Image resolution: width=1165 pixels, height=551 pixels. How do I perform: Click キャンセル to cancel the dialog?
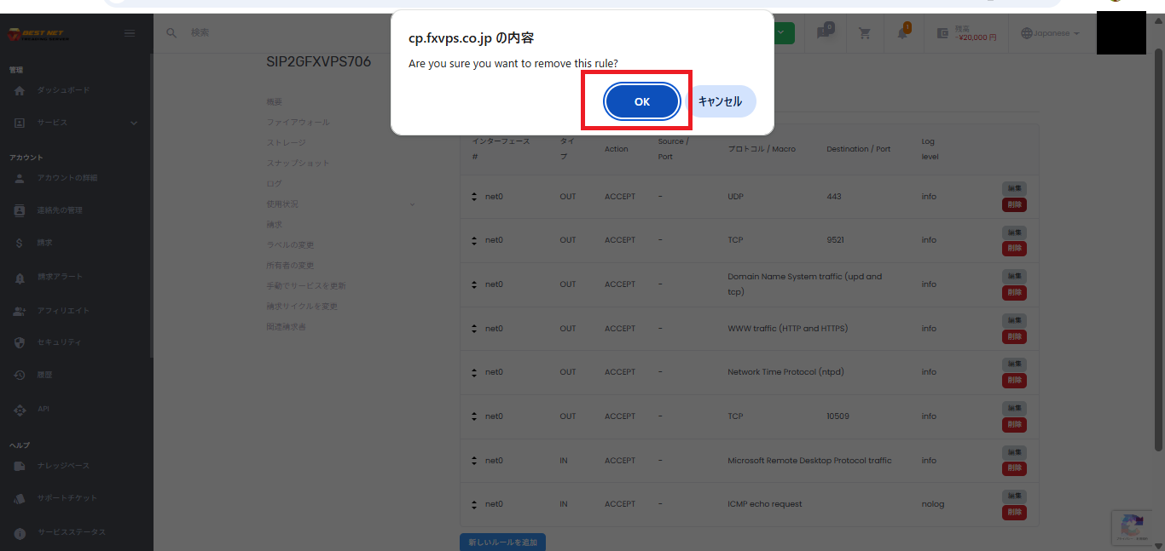(x=720, y=101)
